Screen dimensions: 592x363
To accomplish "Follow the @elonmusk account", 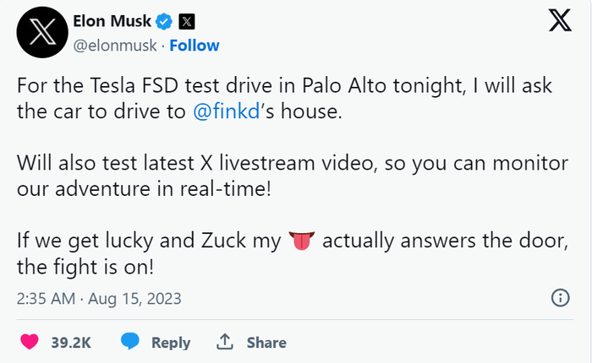I will pos(195,45).
